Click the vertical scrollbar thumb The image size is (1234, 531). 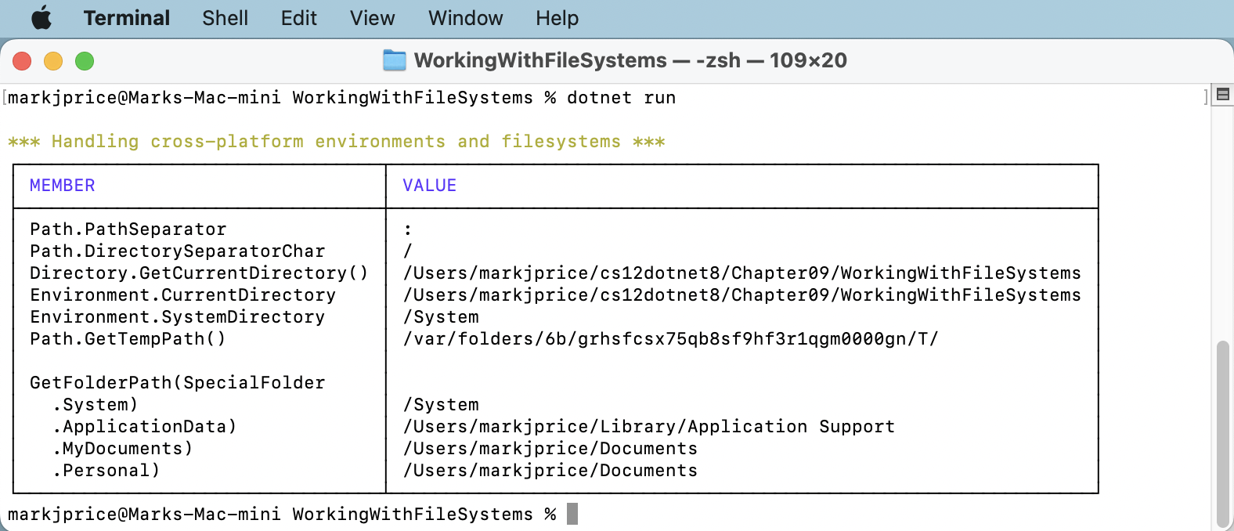click(x=1223, y=435)
